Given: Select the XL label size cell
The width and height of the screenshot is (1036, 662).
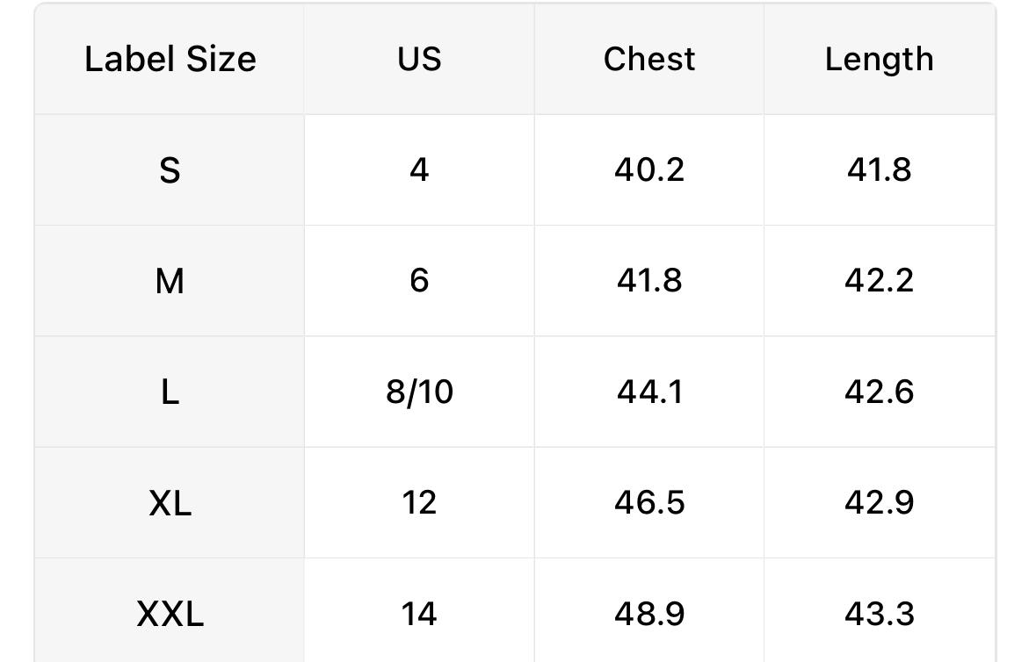Looking at the screenshot, I should [x=170, y=503].
